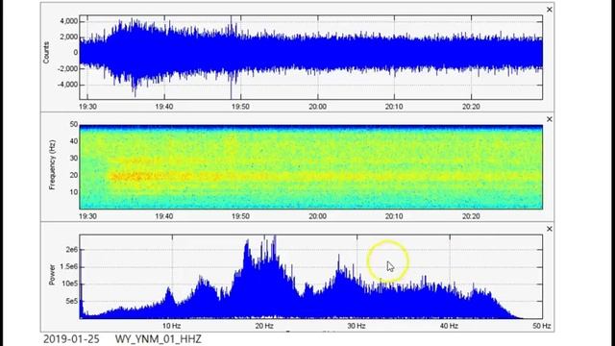Click the -4,000 counts axis value
Image resolution: width=615 pixels, height=346 pixels.
pos(67,85)
